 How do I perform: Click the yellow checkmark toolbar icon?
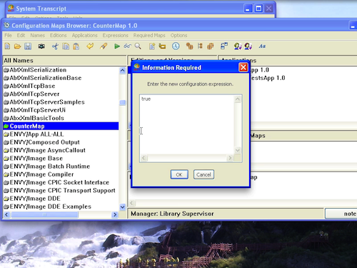click(x=90, y=46)
